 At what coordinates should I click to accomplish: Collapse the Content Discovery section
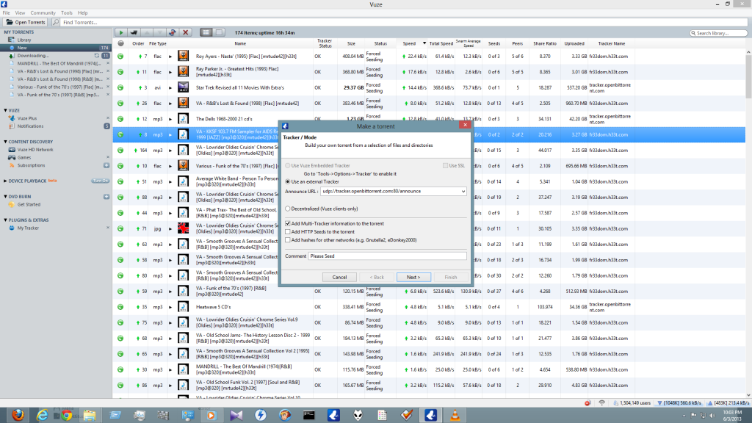click(x=5, y=142)
